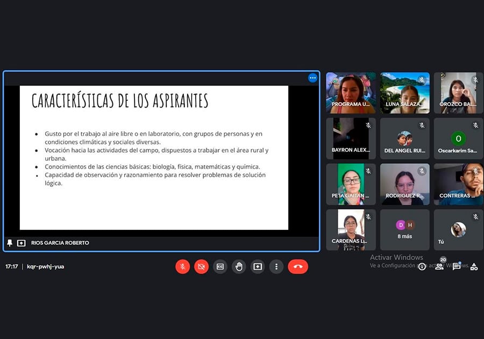Image resolution: width=484 pixels, height=339 pixels.
Task: Click the LUNA SALAZA... participant tile
Action: [x=404, y=92]
